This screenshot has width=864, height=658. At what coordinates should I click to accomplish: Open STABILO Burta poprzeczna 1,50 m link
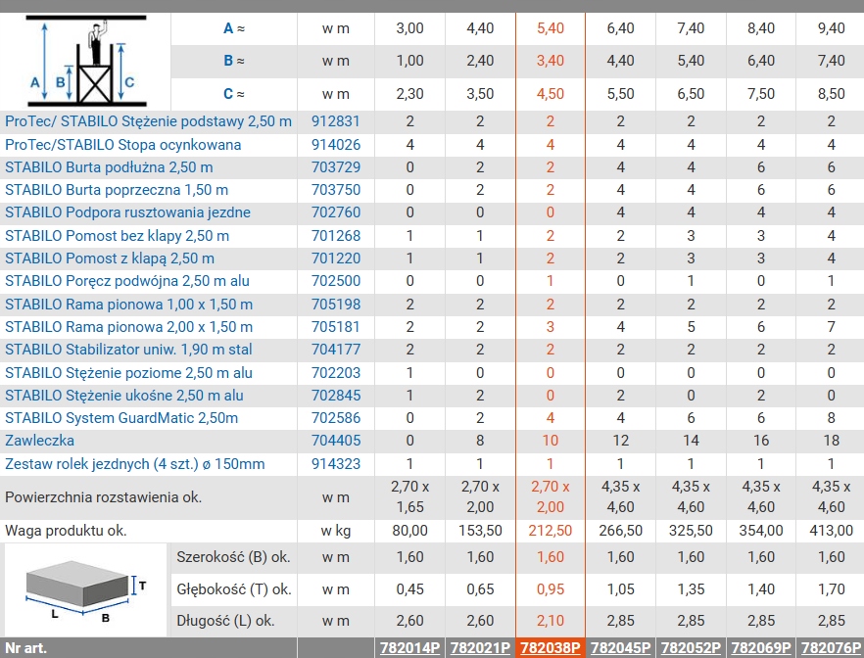coord(117,190)
